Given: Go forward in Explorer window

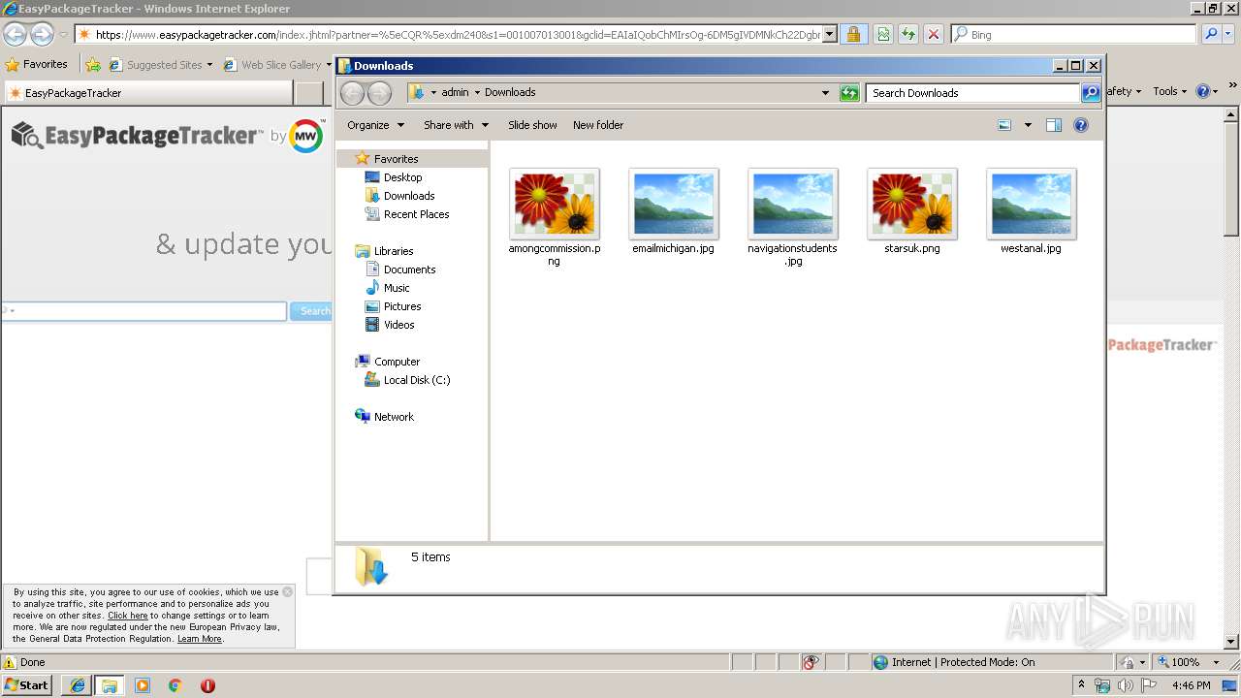Looking at the screenshot, I should point(379,93).
